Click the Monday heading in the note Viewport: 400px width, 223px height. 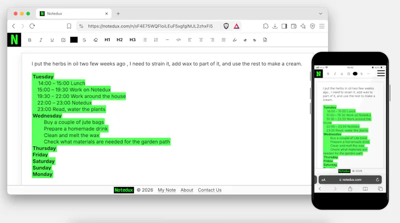(x=42, y=174)
